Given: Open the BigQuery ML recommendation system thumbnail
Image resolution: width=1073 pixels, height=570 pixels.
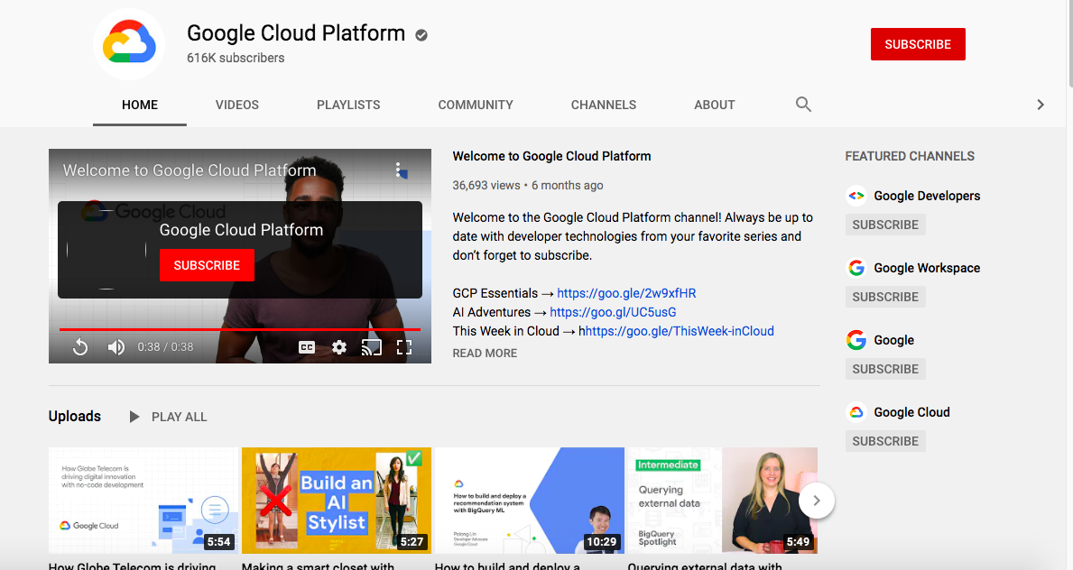Looking at the screenshot, I should 529,501.
